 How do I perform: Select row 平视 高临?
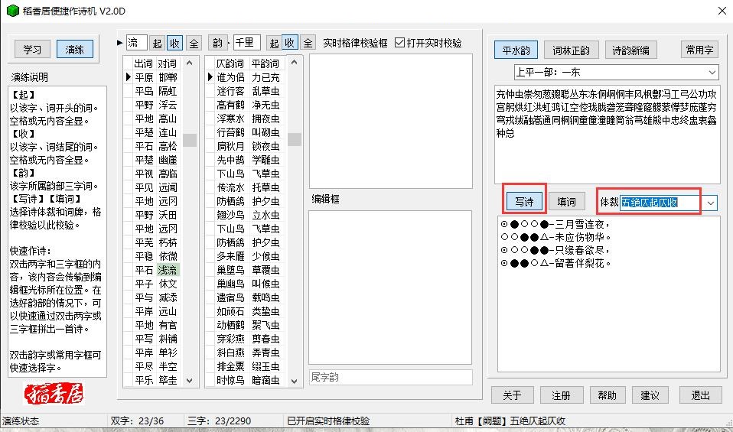156,174
